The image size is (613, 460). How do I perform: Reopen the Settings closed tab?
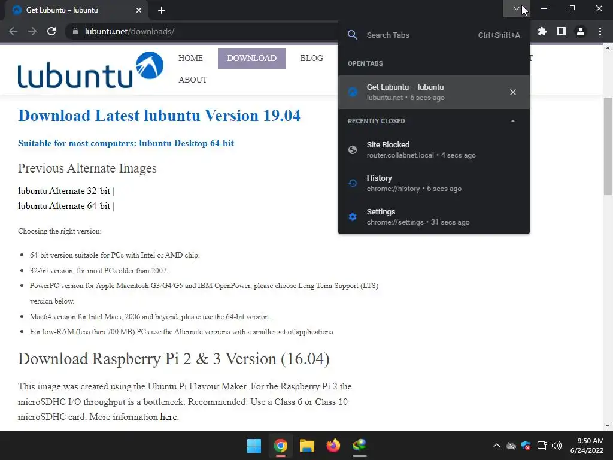click(x=434, y=217)
